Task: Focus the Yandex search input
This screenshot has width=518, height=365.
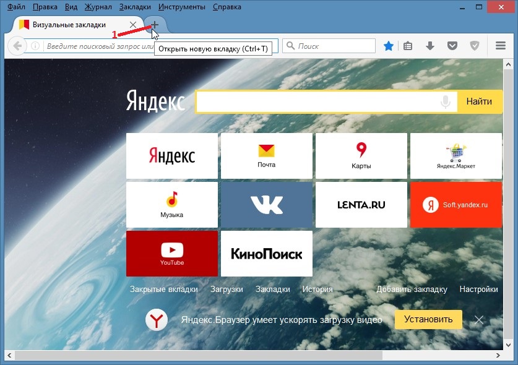Action: click(x=326, y=101)
